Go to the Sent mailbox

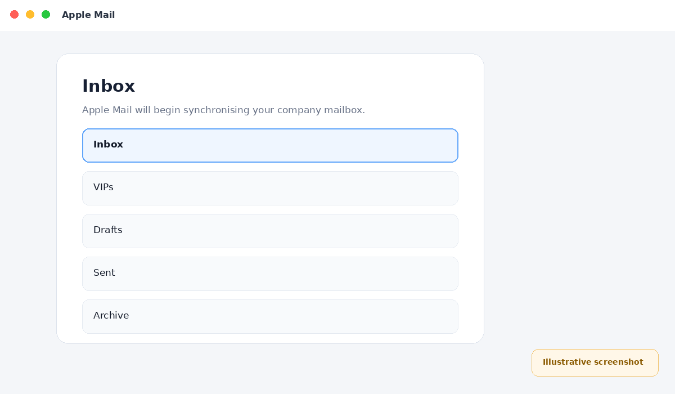(x=270, y=274)
